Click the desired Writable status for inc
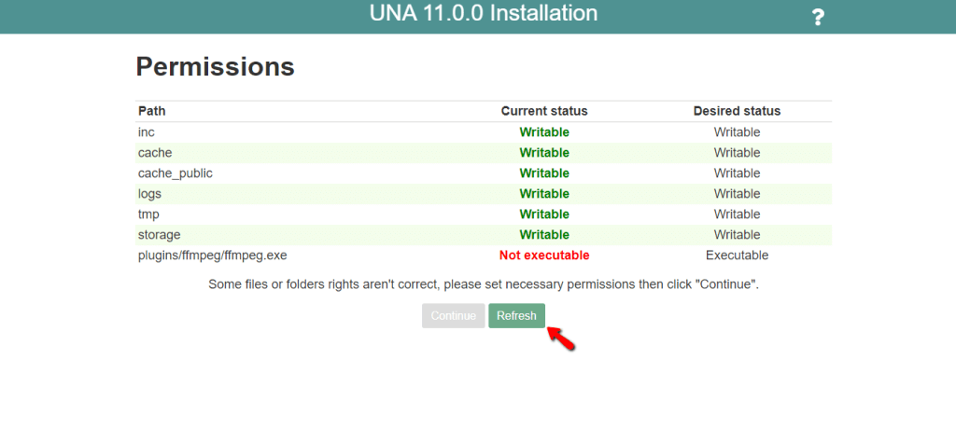This screenshot has width=956, height=442. tap(738, 132)
